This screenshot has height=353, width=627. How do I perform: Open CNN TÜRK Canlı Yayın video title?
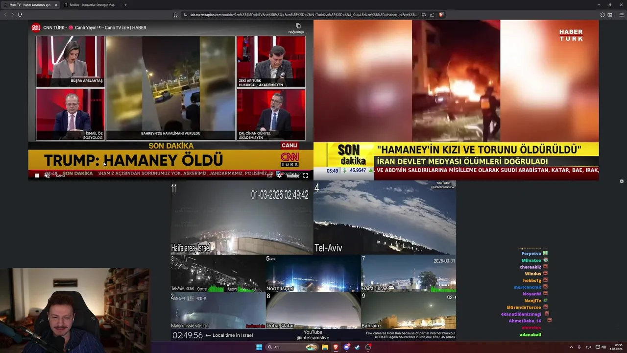click(95, 27)
